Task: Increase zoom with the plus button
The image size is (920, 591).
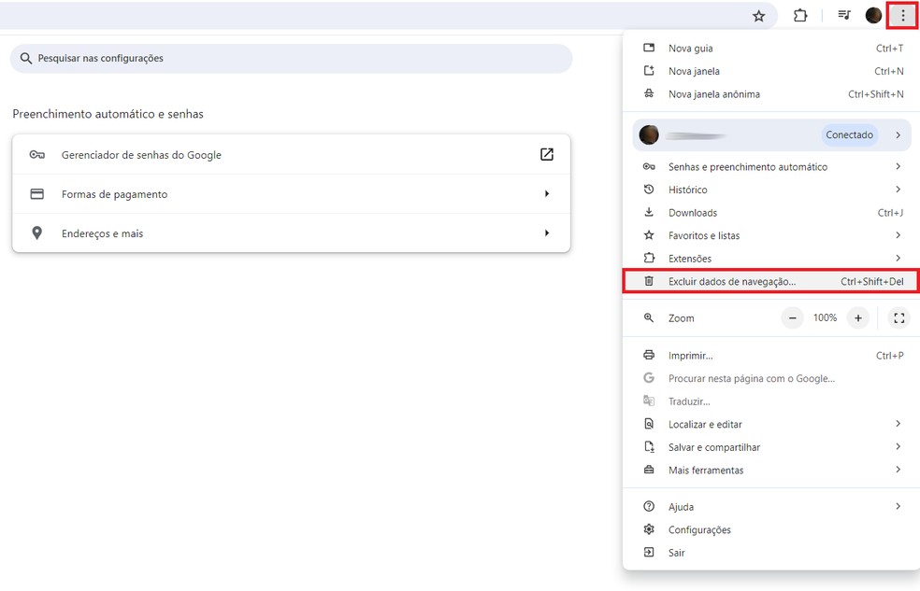Action: coord(857,317)
